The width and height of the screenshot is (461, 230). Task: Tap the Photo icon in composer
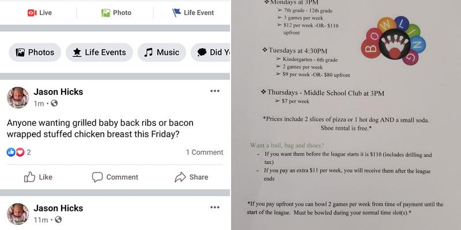pos(106,13)
